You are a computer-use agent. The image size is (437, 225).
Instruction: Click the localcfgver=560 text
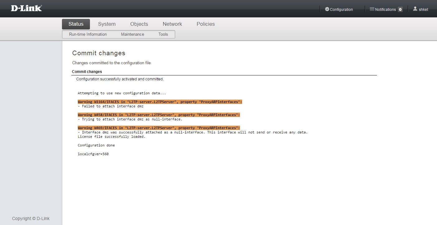click(93, 154)
